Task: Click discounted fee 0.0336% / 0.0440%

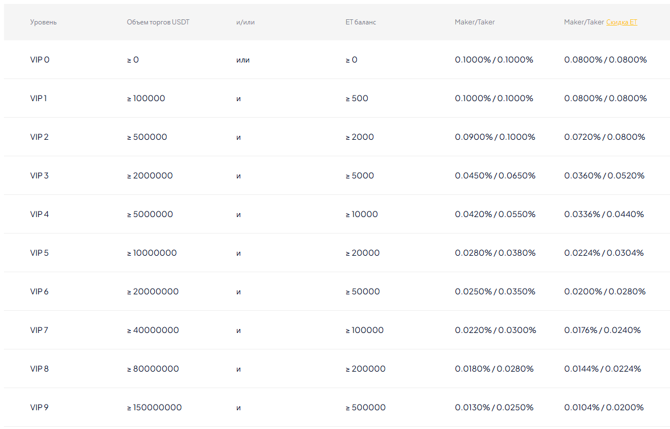Action: [x=604, y=215]
